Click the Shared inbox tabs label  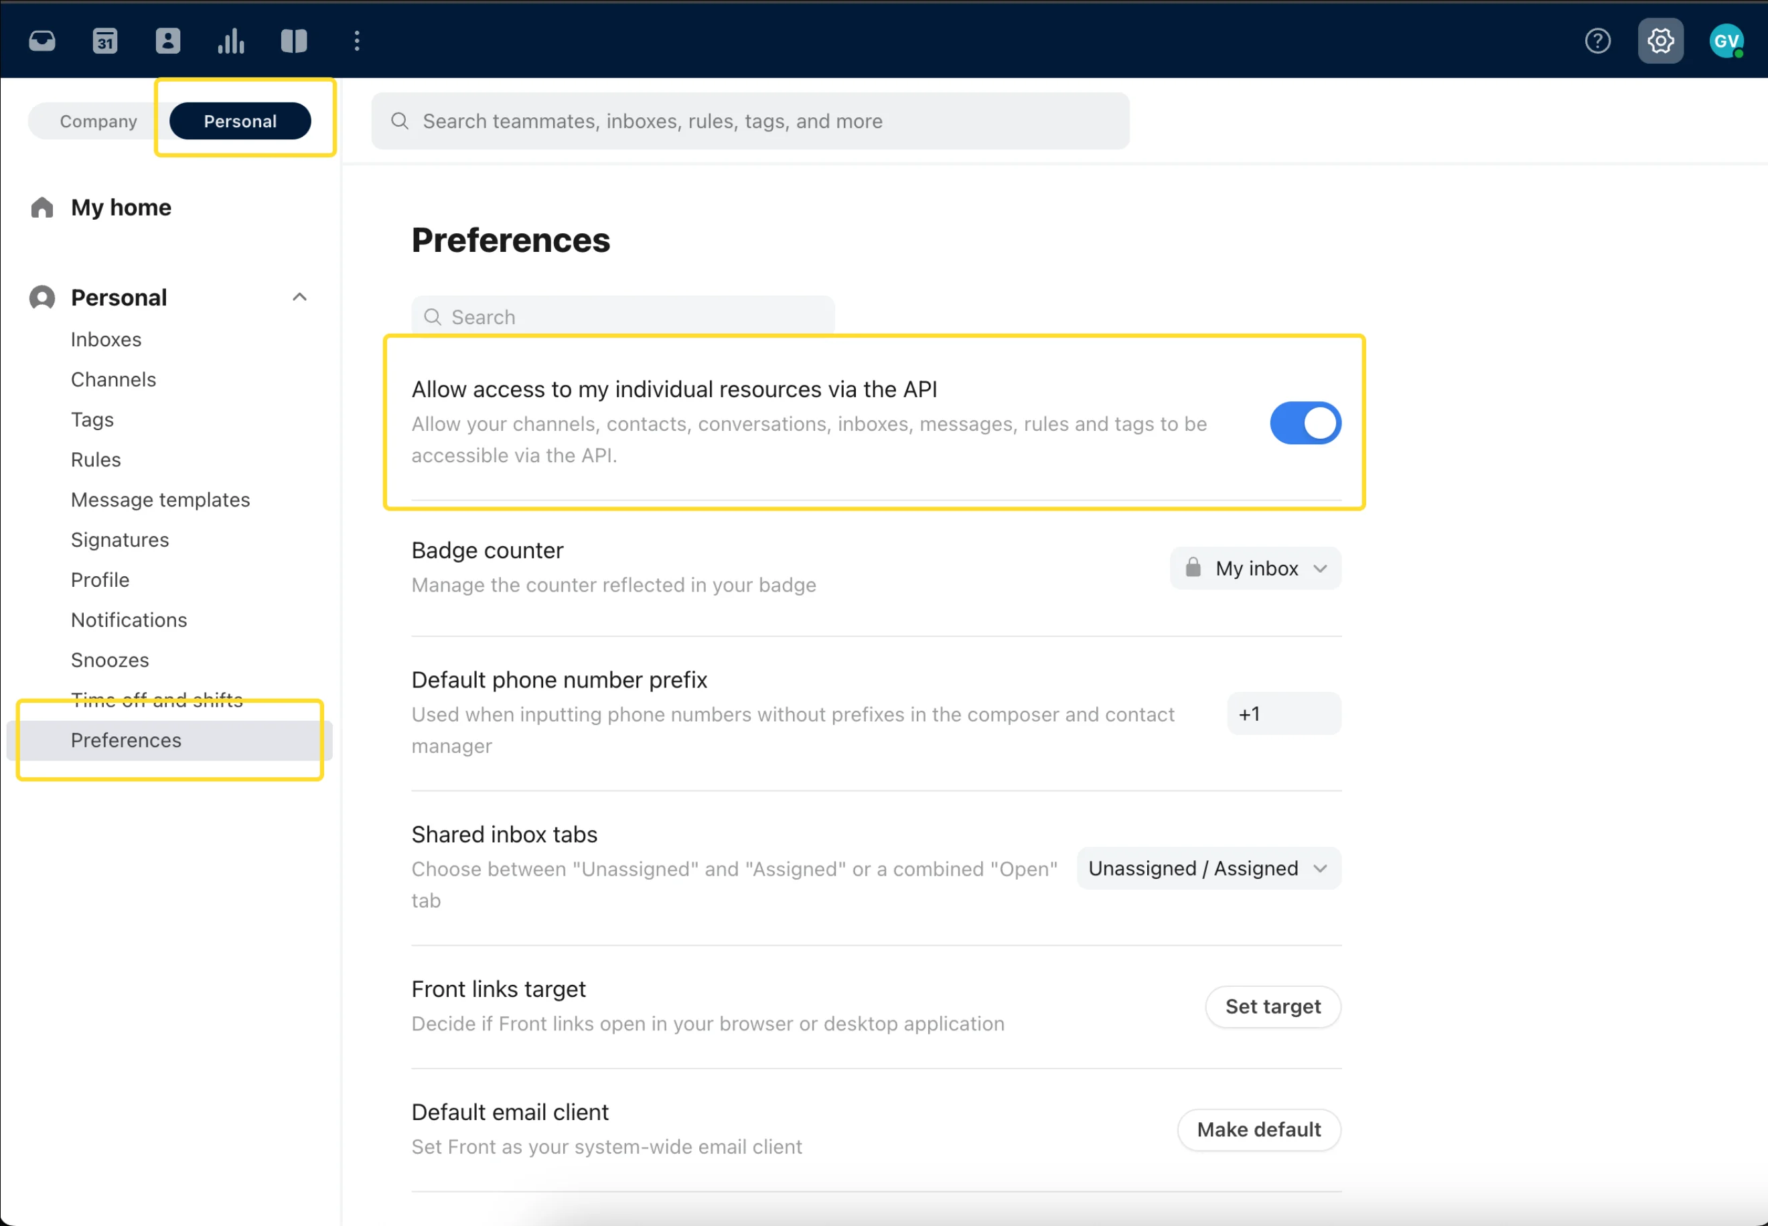pos(504,834)
